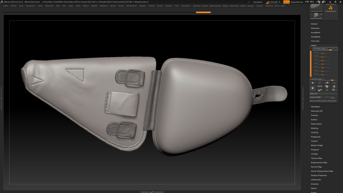Expand the Geometry section
343x193 pixels.
pos(315,28)
